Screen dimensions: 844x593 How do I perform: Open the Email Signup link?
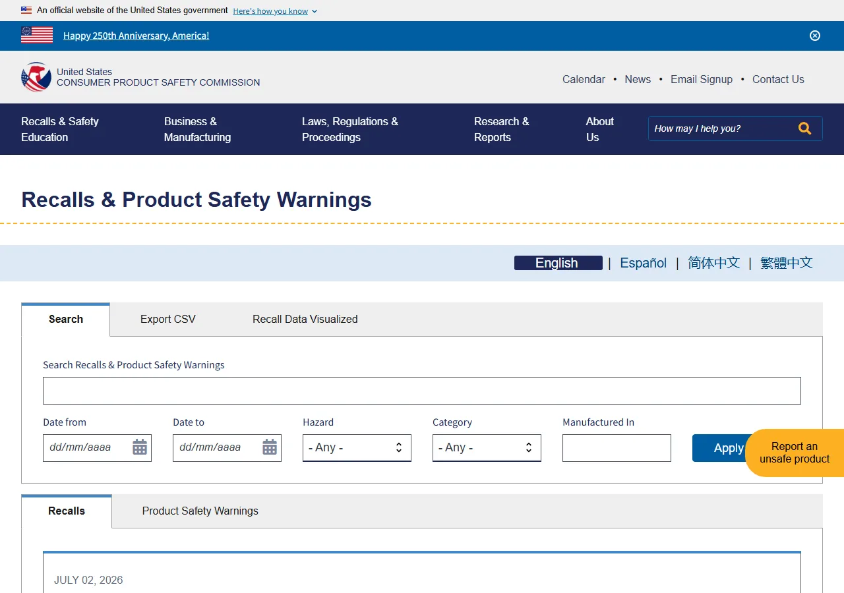click(702, 79)
